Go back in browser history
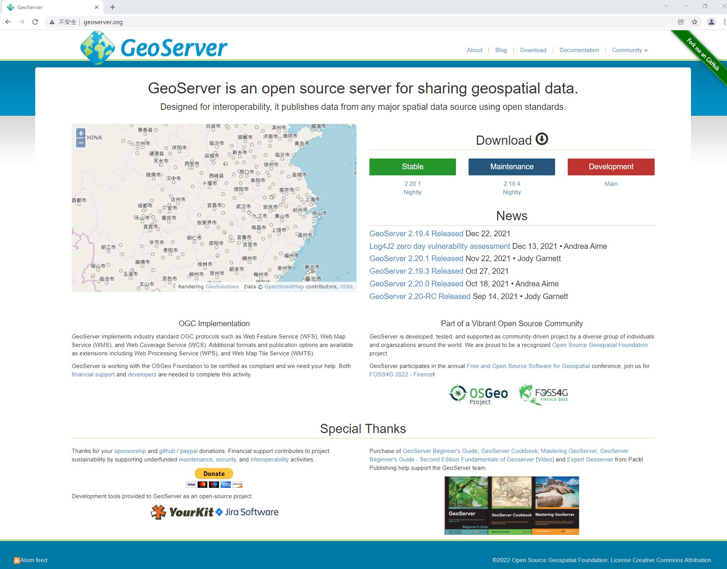Viewport: 727px width, 569px height. click(x=8, y=22)
